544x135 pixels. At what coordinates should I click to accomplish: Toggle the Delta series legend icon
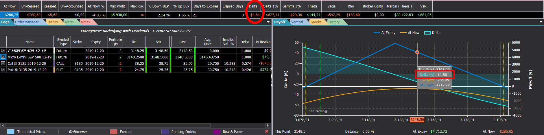(x=427, y=33)
